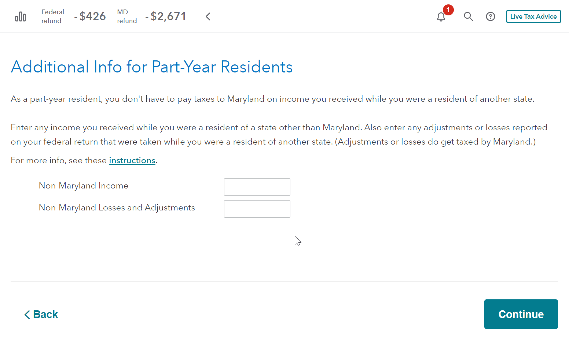Click the Additional Info for Part-Year Residents heading
569x344 pixels.
(152, 67)
